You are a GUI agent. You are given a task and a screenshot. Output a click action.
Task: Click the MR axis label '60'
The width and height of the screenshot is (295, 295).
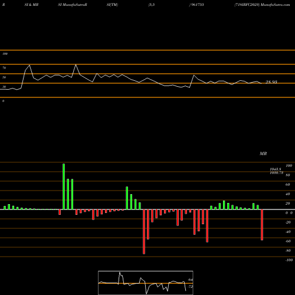point(288,185)
